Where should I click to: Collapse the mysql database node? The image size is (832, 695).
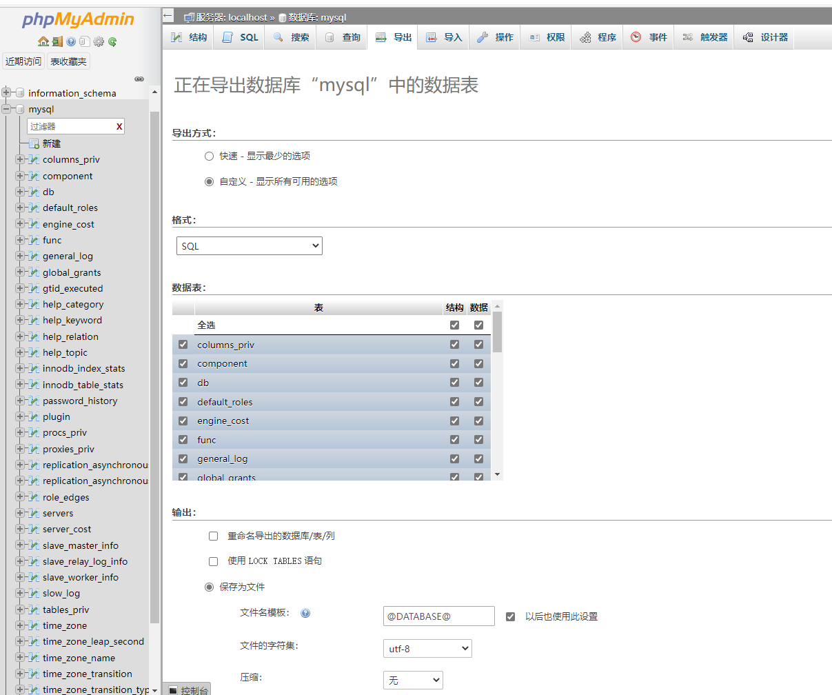[x=7, y=109]
